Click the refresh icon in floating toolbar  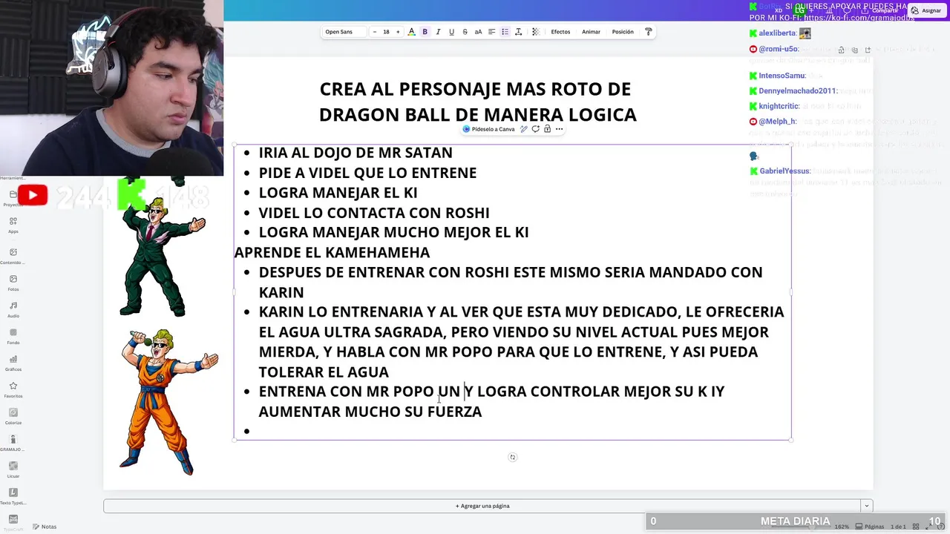point(535,129)
